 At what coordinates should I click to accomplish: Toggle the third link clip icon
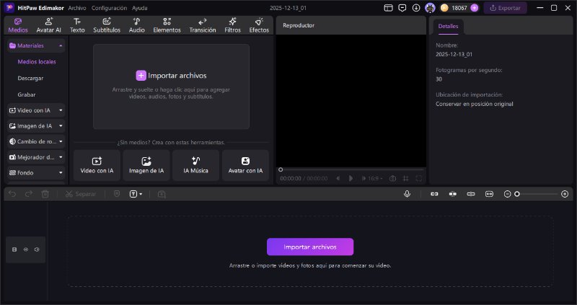(471, 194)
